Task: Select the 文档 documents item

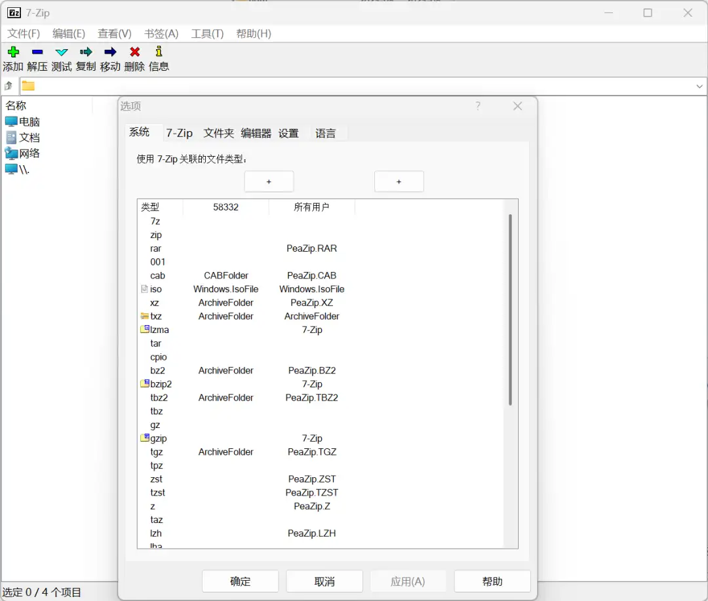Action: coord(23,137)
